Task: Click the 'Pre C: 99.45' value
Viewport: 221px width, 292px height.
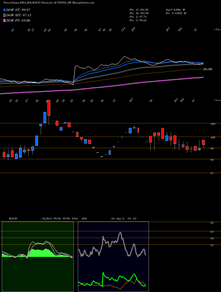Action: [x=138, y=20]
